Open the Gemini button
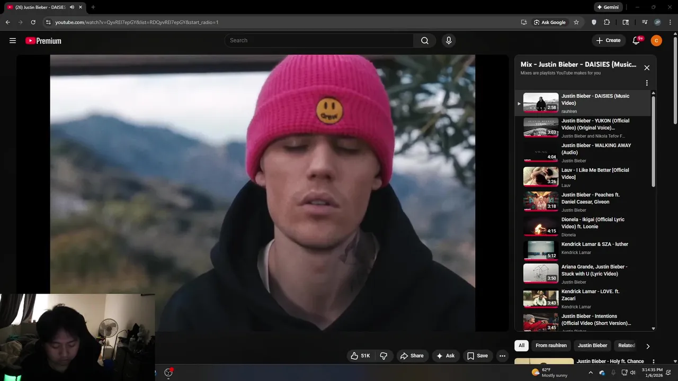The width and height of the screenshot is (678, 381). 608,7
